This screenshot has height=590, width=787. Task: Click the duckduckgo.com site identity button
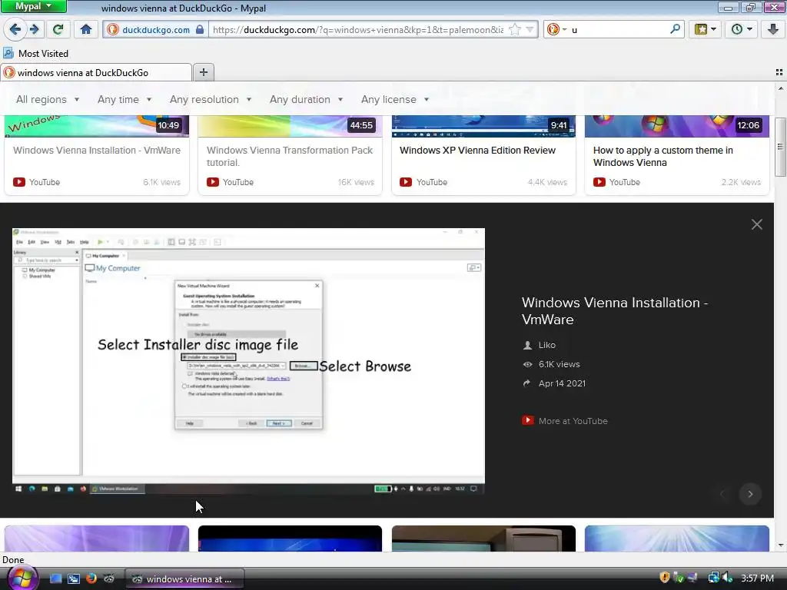pyautogui.click(x=155, y=30)
